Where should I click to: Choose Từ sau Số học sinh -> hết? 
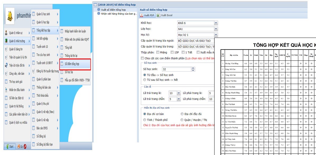pos(145,80)
